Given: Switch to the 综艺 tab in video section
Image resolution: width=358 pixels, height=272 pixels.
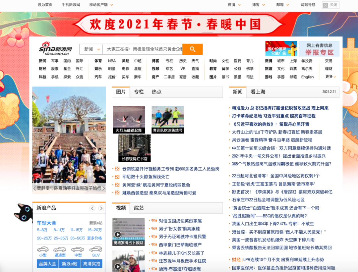Looking at the screenshot, I should point(139,208).
